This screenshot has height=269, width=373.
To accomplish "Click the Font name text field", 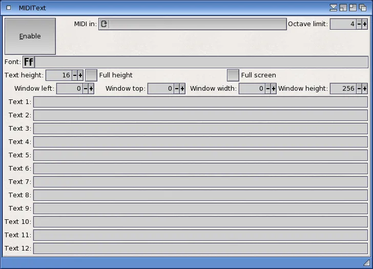I will pos(201,62).
